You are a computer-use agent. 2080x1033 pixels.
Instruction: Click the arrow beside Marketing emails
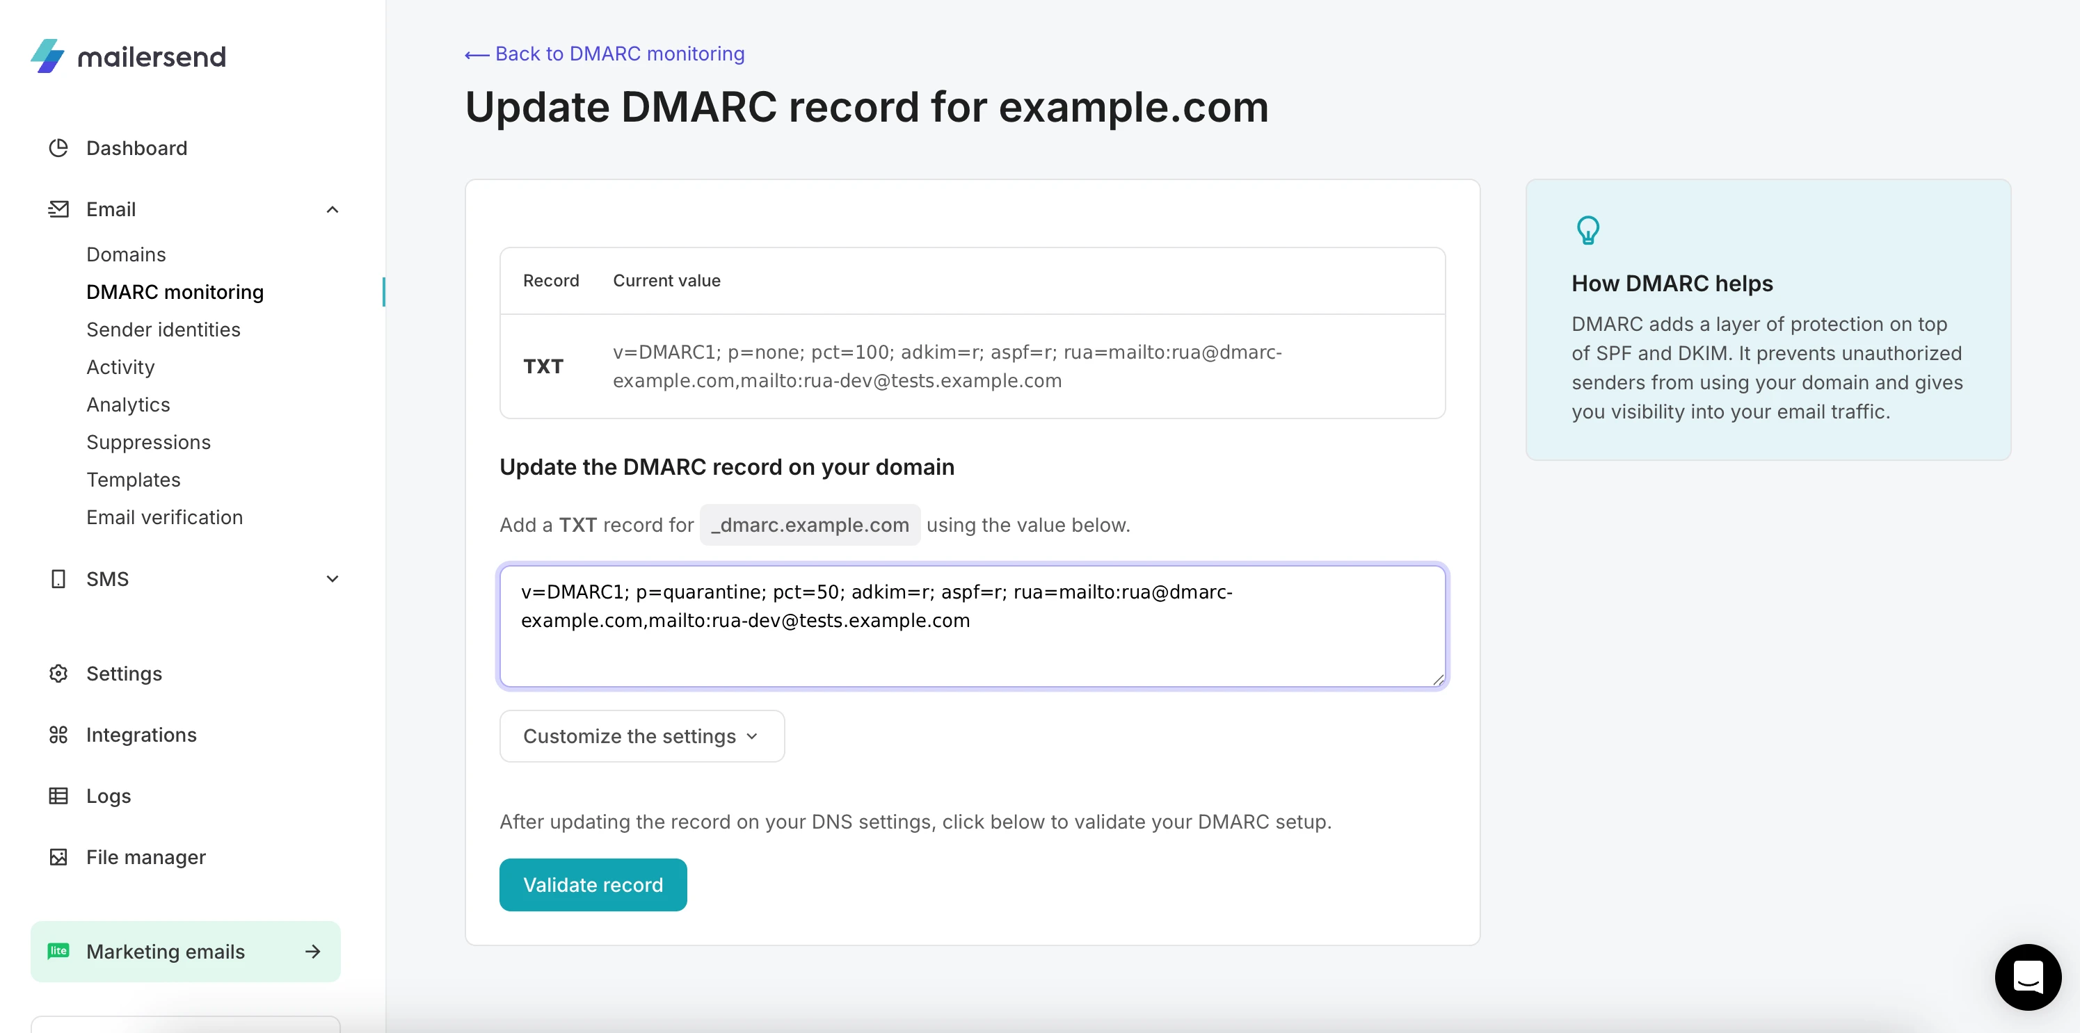[x=312, y=952]
